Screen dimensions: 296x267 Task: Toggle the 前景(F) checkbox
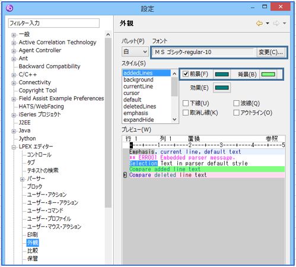coord(186,74)
